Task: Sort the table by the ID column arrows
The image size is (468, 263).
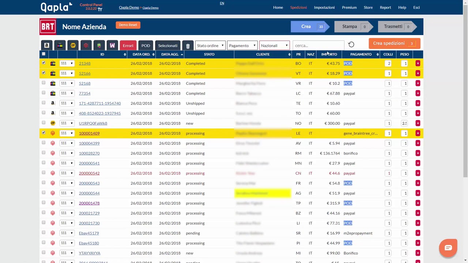Action: 125,54
